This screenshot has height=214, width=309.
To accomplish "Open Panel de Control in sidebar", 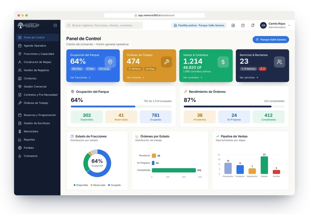I will (x=37, y=38).
